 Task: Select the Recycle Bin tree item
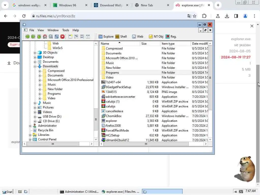coord(46,130)
